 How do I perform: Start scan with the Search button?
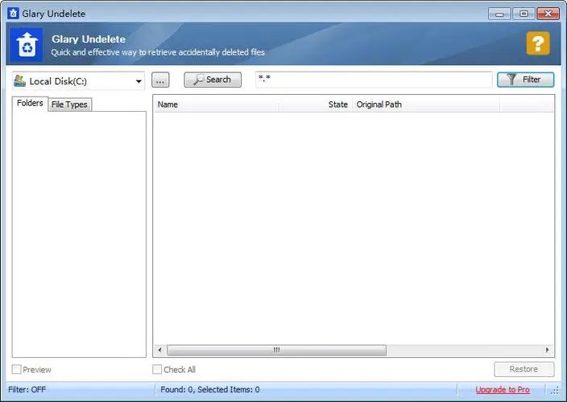[x=213, y=80]
